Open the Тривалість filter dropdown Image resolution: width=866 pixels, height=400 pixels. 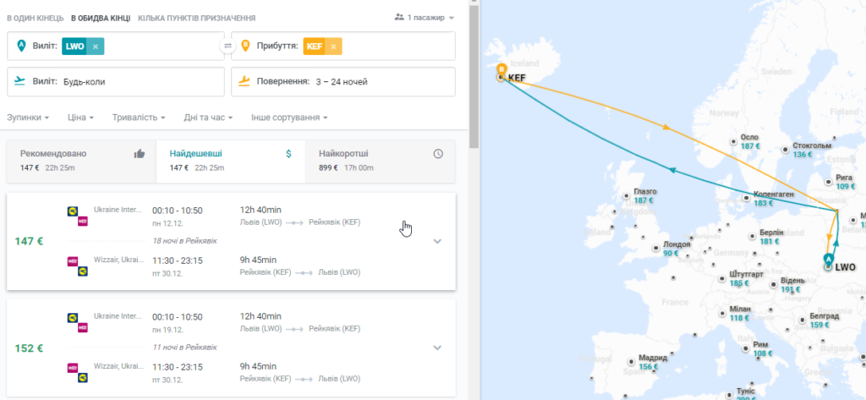tap(139, 118)
